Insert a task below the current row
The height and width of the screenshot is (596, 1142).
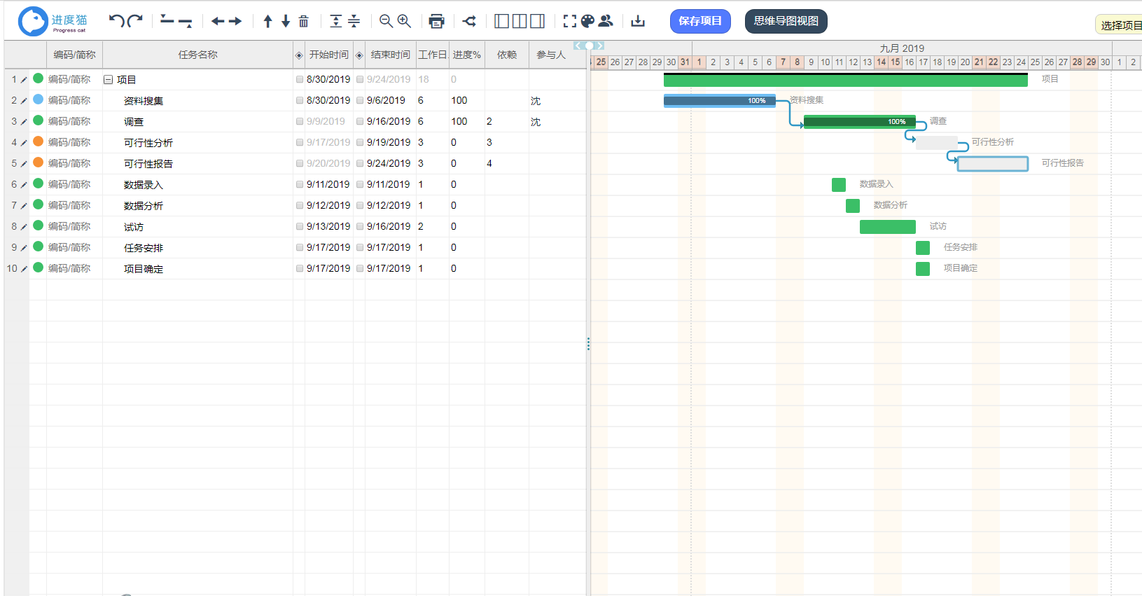[186, 22]
